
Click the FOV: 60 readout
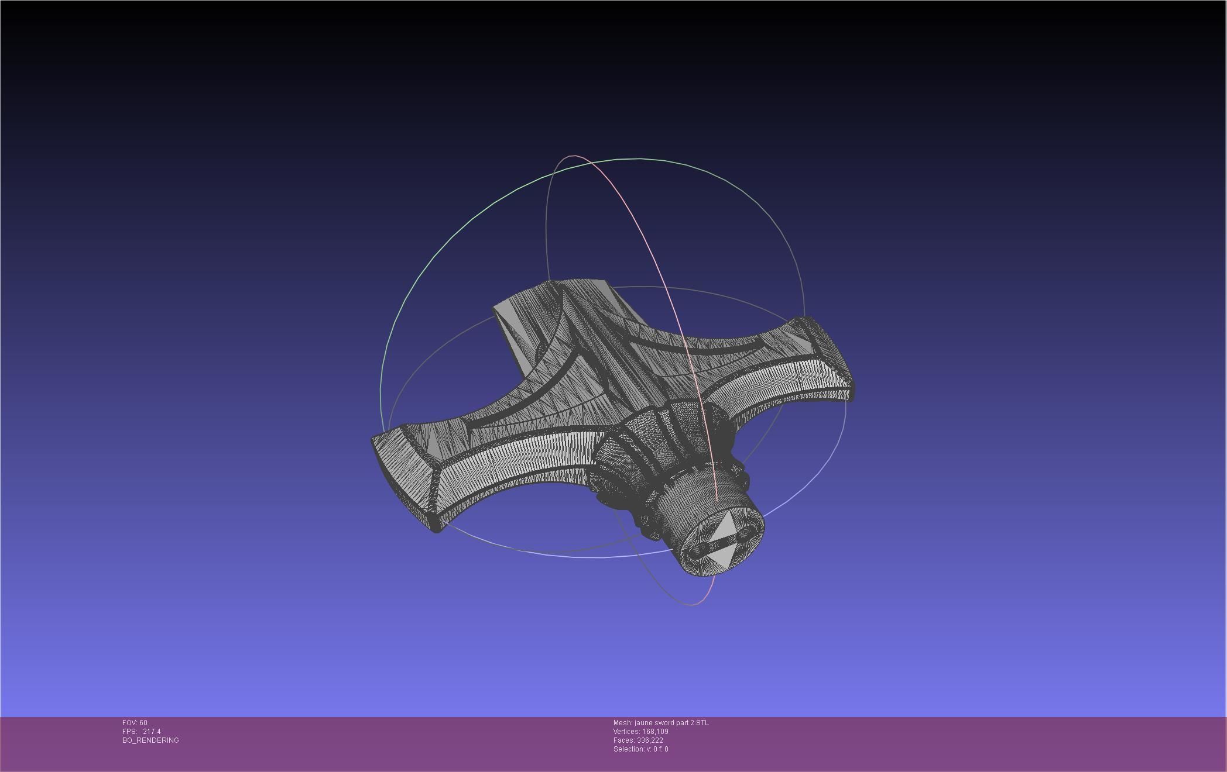click(135, 723)
